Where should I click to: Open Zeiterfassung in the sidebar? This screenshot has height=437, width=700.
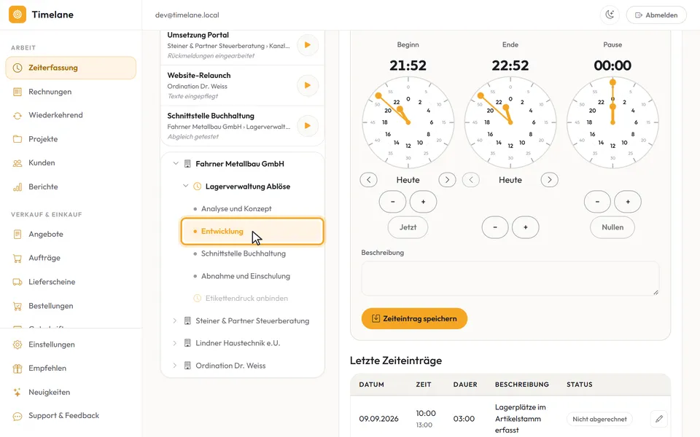[71, 68]
